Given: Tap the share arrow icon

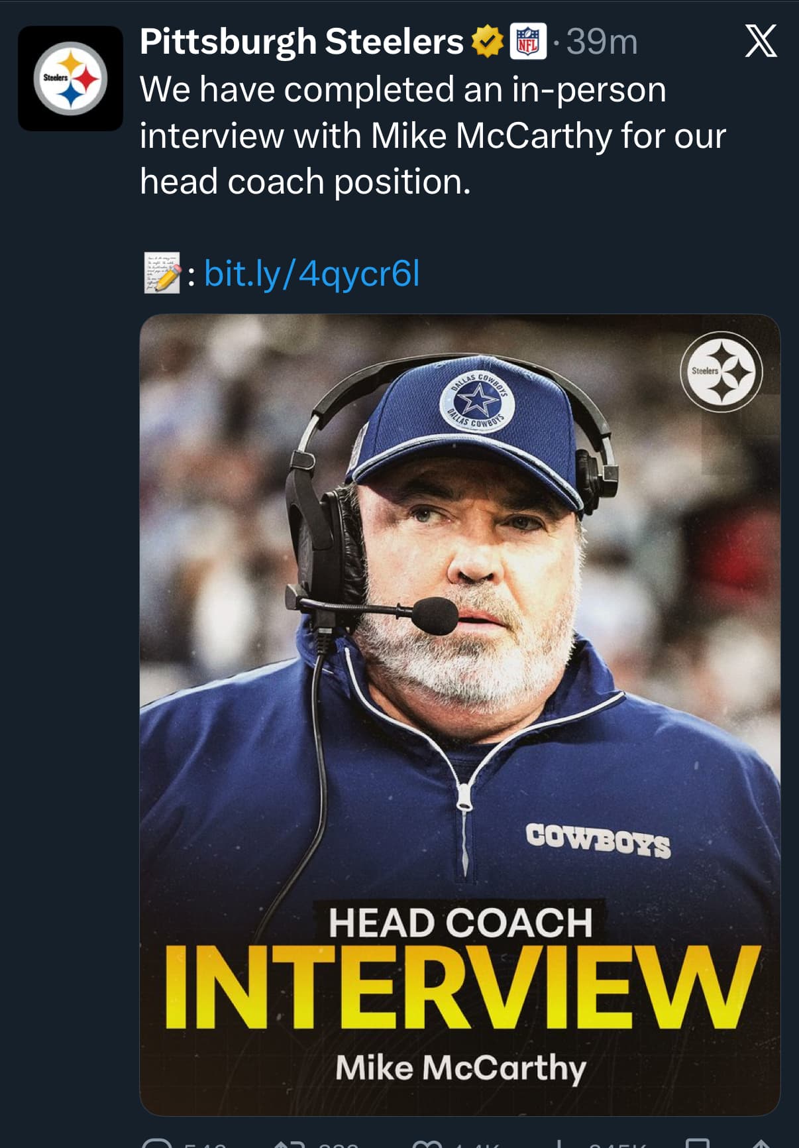Looking at the screenshot, I should coord(761,1143).
